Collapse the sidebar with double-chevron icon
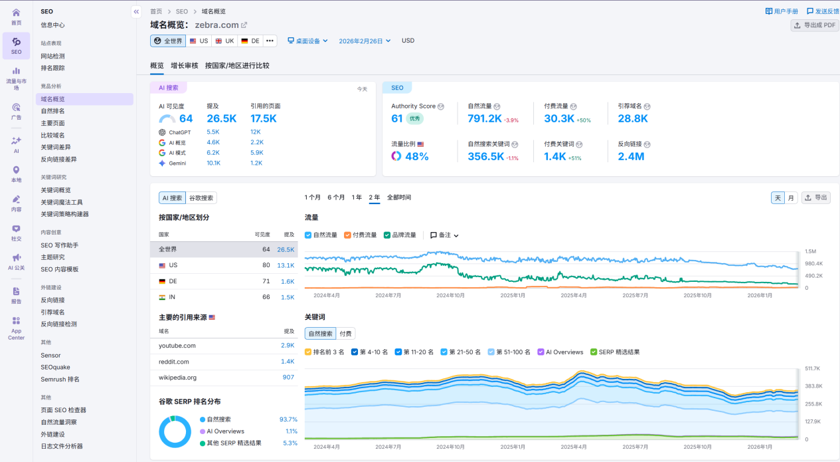The width and height of the screenshot is (840, 462). click(x=136, y=11)
